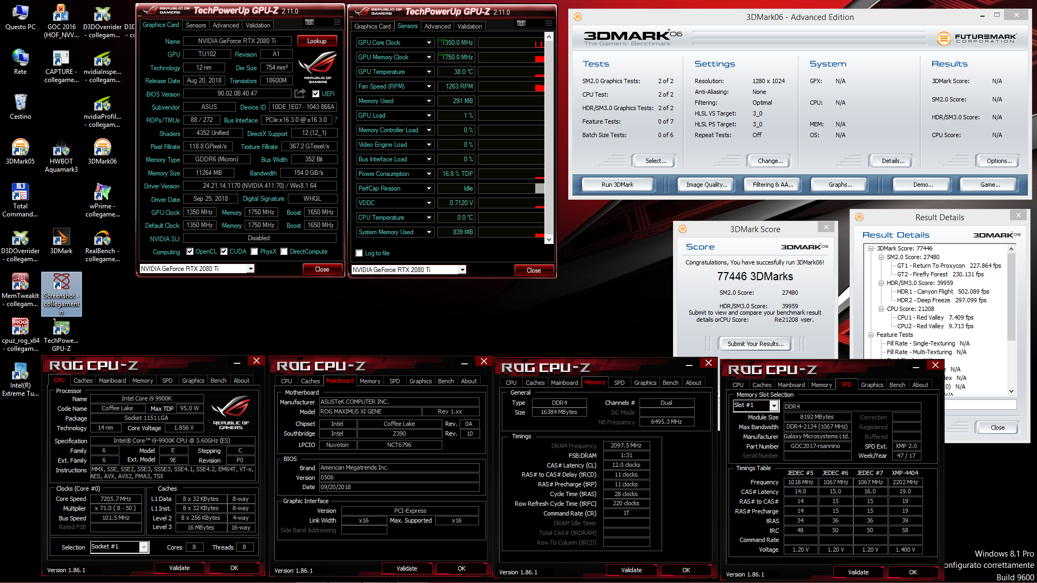The image size is (1037, 583).
Task: Open RealBench desktop shortcut
Action: pos(102,246)
